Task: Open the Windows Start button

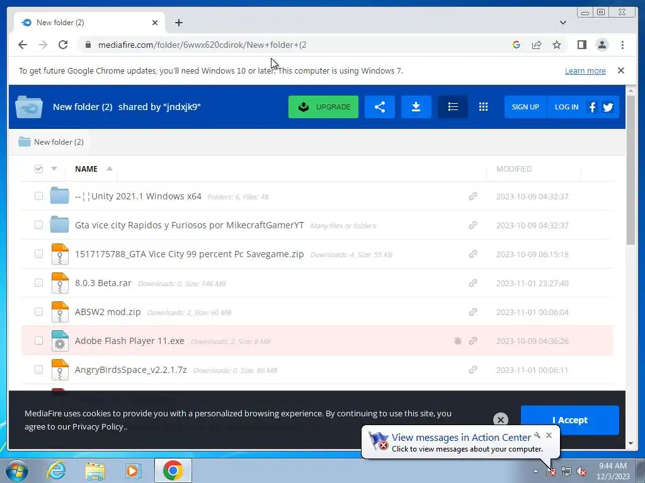Action: click(17, 470)
